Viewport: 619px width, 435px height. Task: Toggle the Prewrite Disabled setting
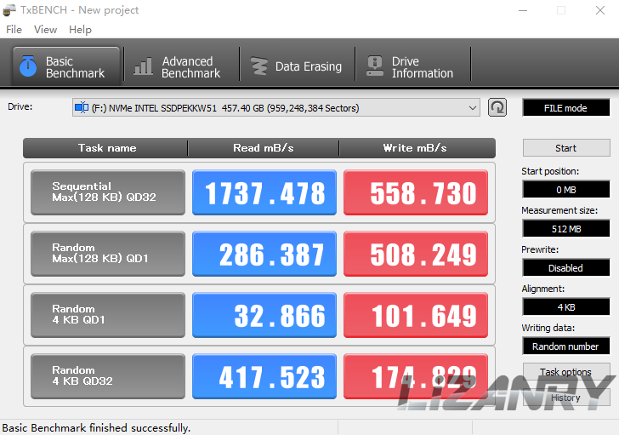pos(565,267)
